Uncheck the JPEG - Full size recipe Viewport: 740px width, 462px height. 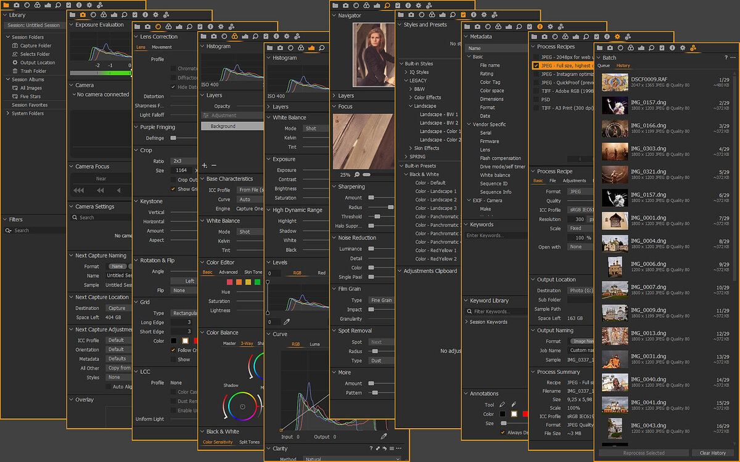pos(536,65)
